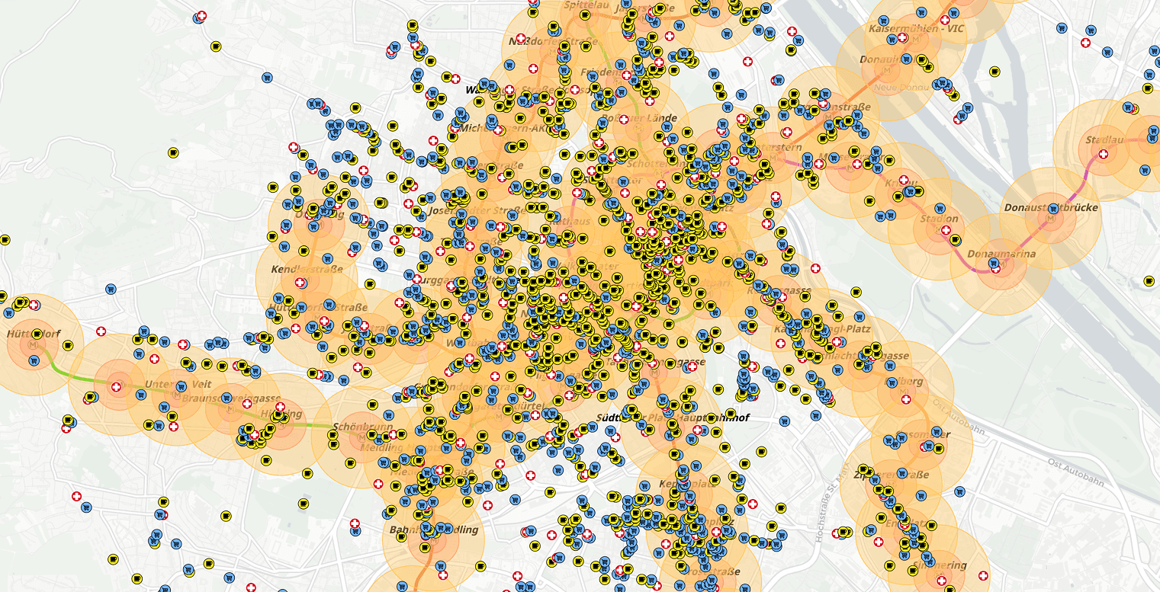The width and height of the screenshot is (1160, 592).
Task: Click the red cross marker at Kendlerstraße station
Action: pyautogui.click(x=300, y=283)
